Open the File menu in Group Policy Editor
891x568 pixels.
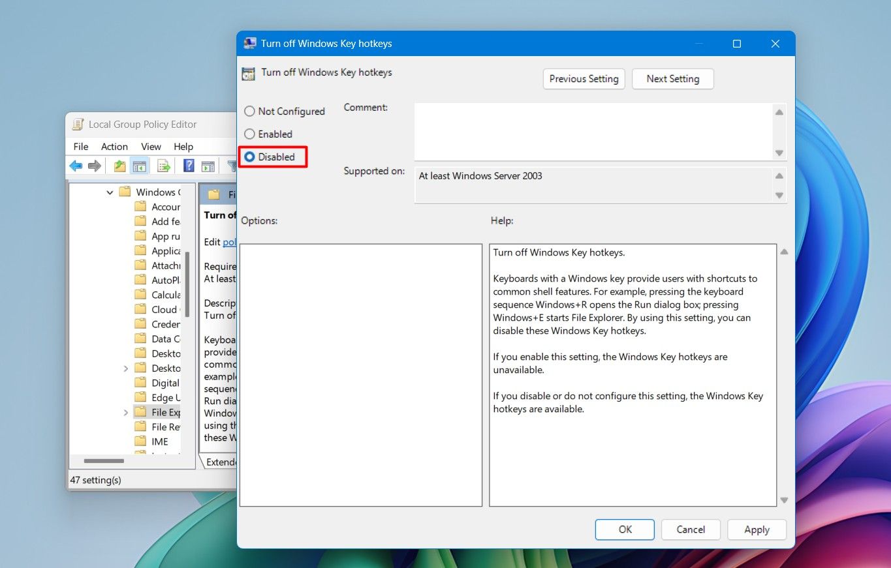click(x=81, y=147)
